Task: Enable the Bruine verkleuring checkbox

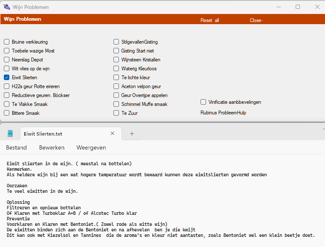Action: (7, 42)
